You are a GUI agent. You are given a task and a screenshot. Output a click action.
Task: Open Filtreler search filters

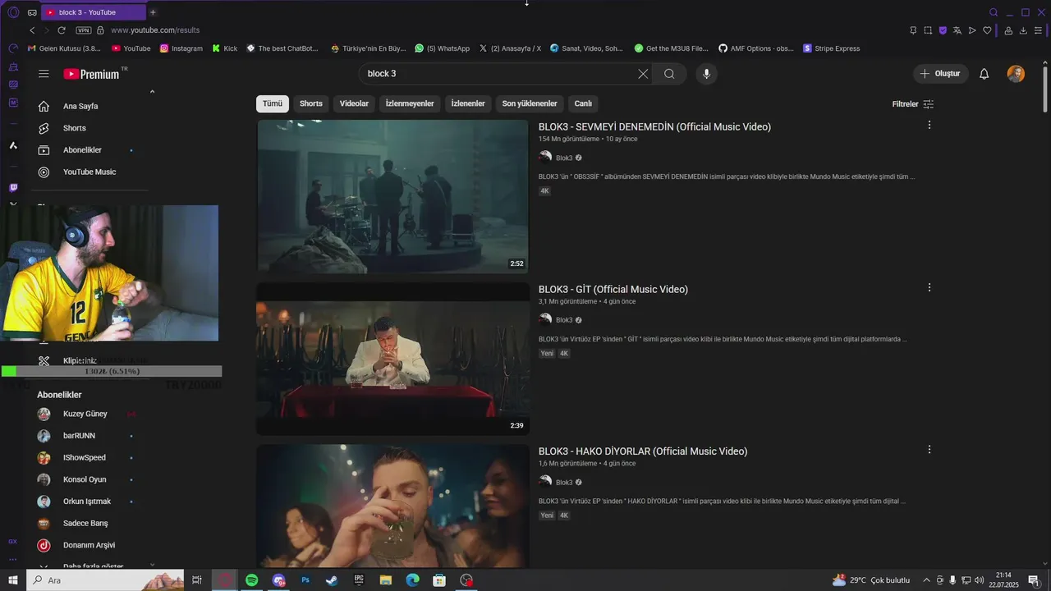pos(912,104)
